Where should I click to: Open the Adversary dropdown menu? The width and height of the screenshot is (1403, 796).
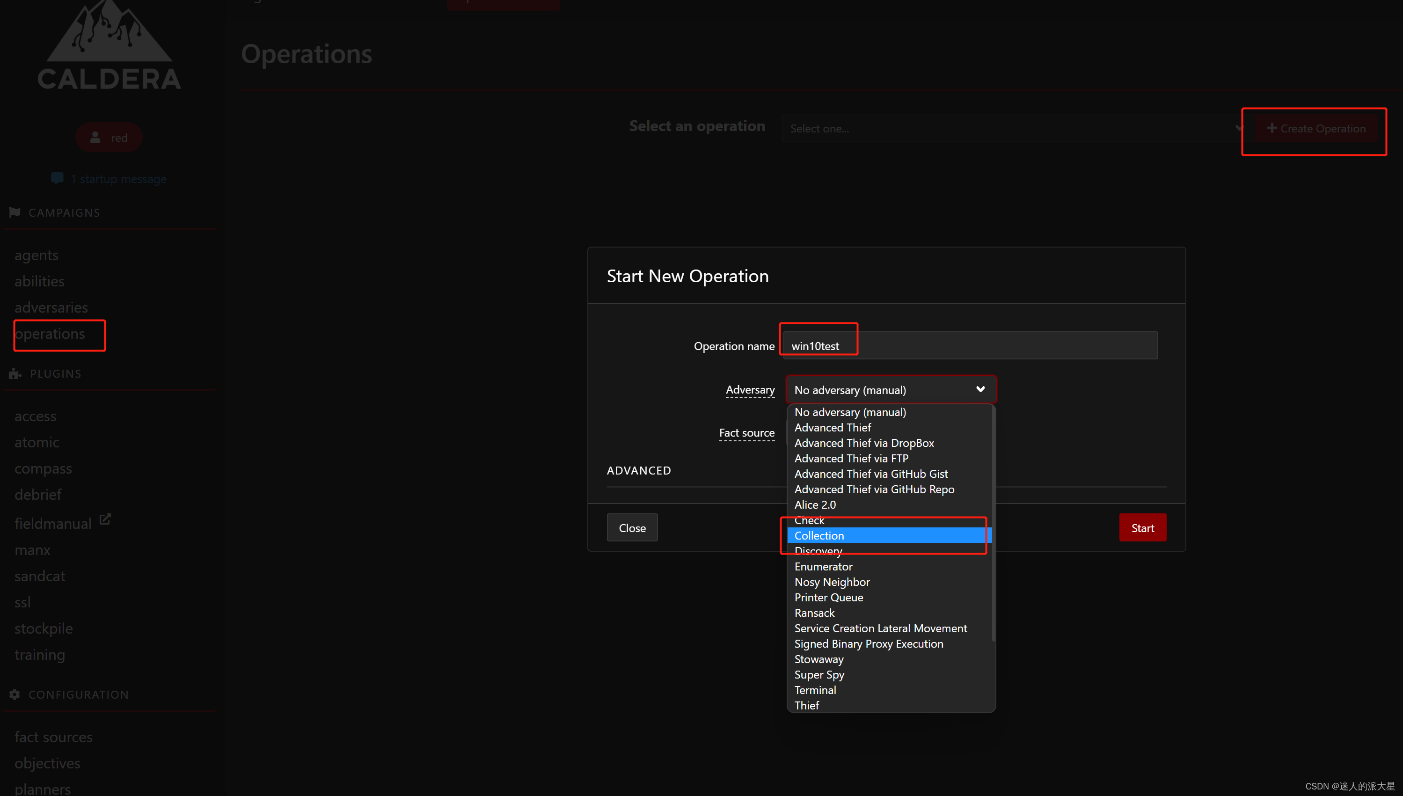click(x=886, y=389)
